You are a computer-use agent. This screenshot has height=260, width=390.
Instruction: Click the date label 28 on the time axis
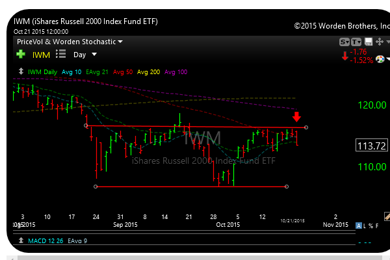tap(213, 217)
